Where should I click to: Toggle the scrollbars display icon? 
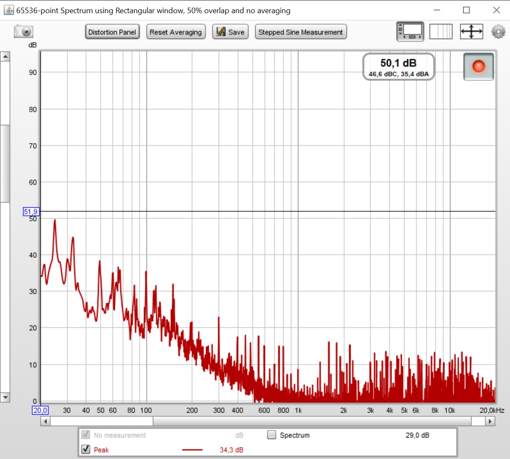click(x=410, y=32)
